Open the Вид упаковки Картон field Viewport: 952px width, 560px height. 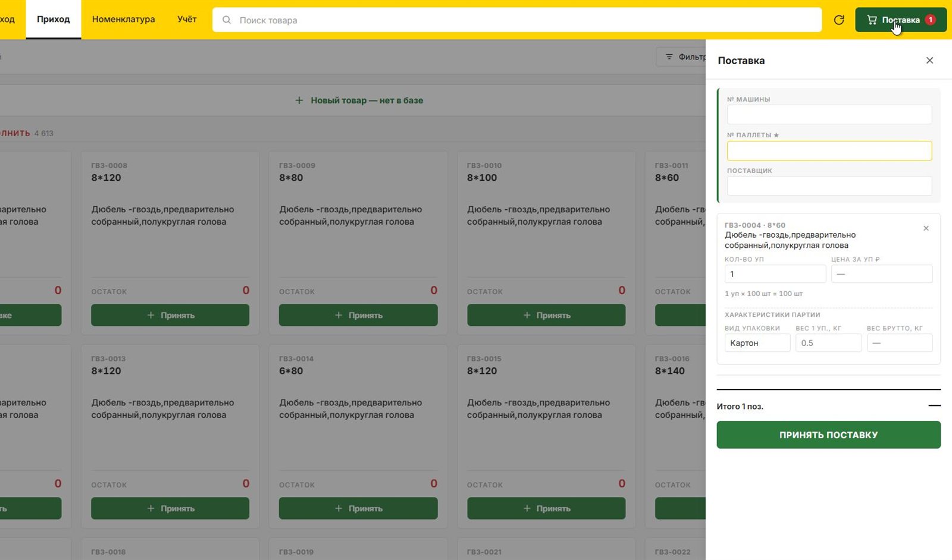(x=757, y=343)
